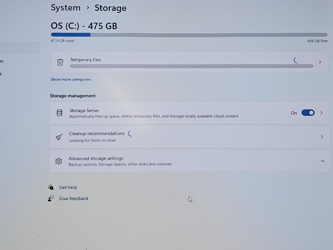The image size is (333, 250).
Task: Click the Storage Sense drive icon
Action: (x=60, y=113)
